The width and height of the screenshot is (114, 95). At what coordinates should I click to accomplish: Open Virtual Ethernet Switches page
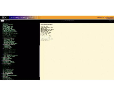click(x=8, y=33)
